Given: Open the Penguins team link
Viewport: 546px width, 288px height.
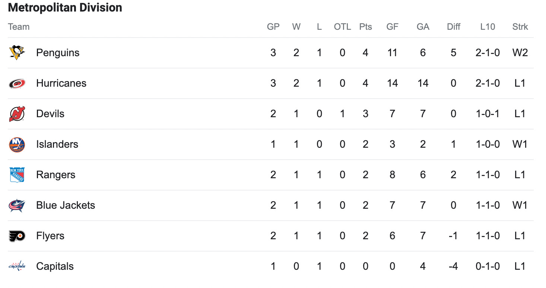Looking at the screenshot, I should click(58, 53).
